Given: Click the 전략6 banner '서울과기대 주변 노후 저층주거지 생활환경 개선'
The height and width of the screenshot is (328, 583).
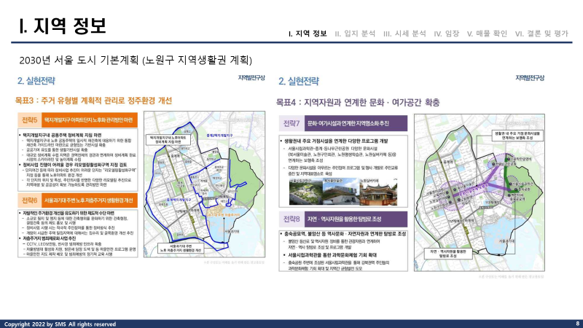Looking at the screenshot, I should click(90, 200).
